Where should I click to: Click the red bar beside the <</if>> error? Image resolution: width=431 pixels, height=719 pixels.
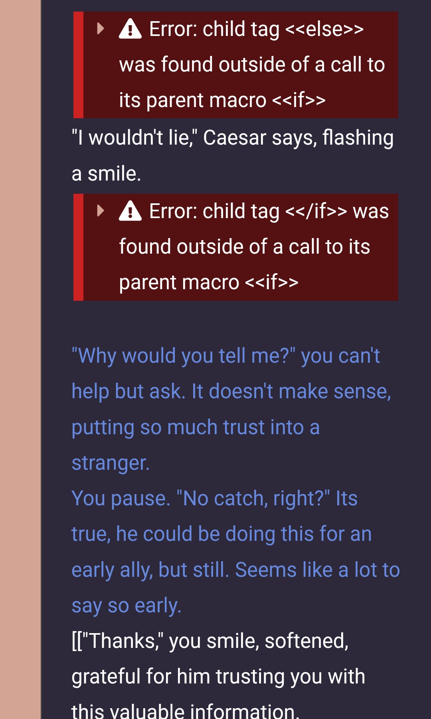point(78,247)
